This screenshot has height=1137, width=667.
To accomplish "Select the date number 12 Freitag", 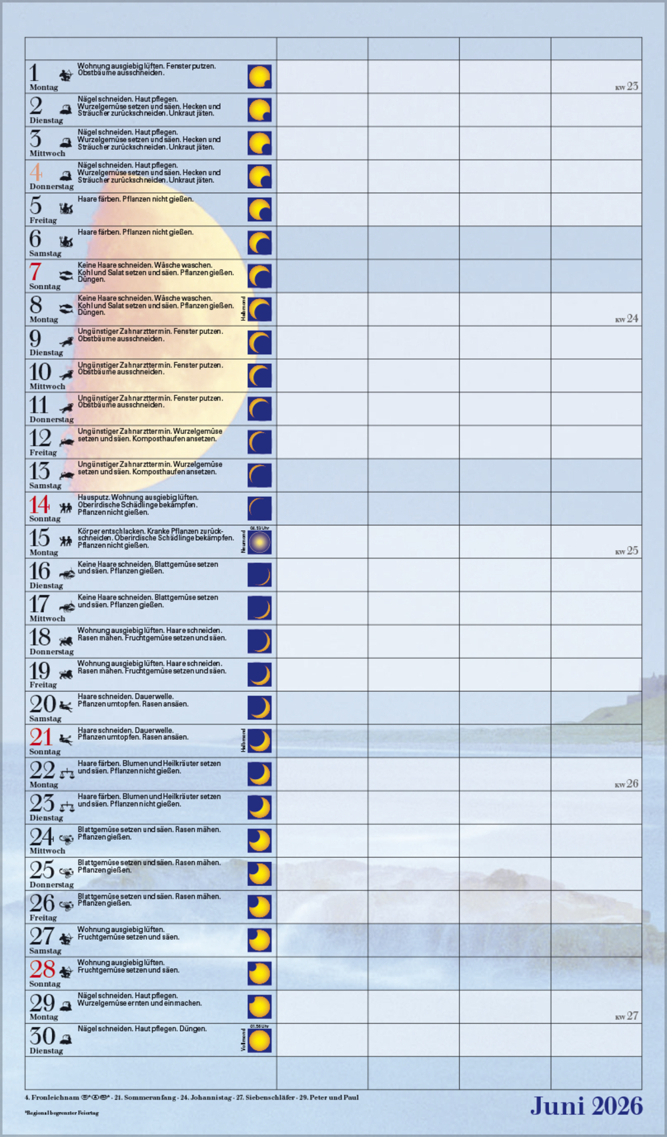I will (x=40, y=438).
